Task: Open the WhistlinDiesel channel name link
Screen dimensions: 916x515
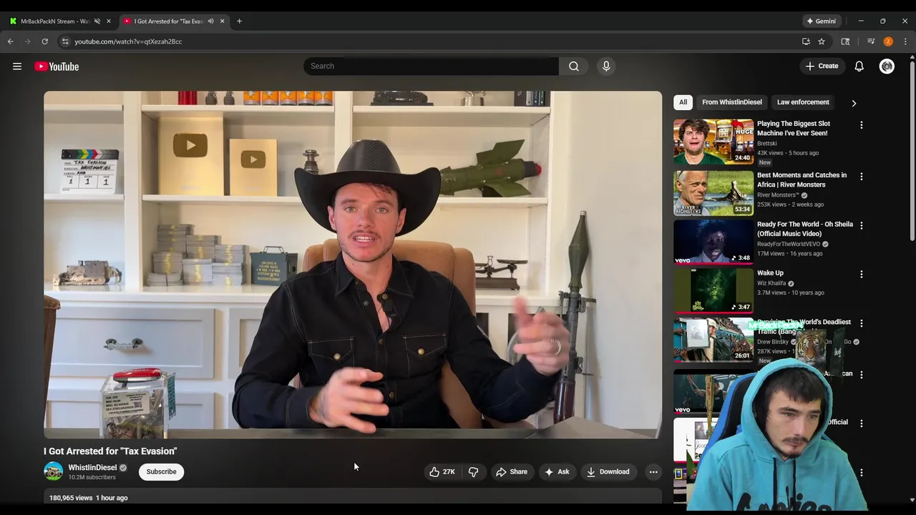Action: point(92,468)
